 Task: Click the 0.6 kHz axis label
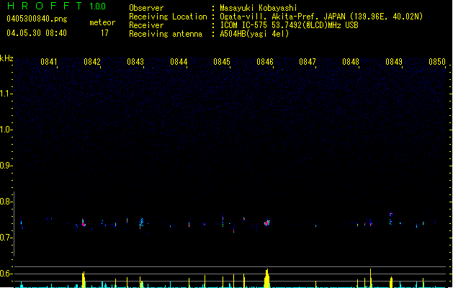click(6, 274)
